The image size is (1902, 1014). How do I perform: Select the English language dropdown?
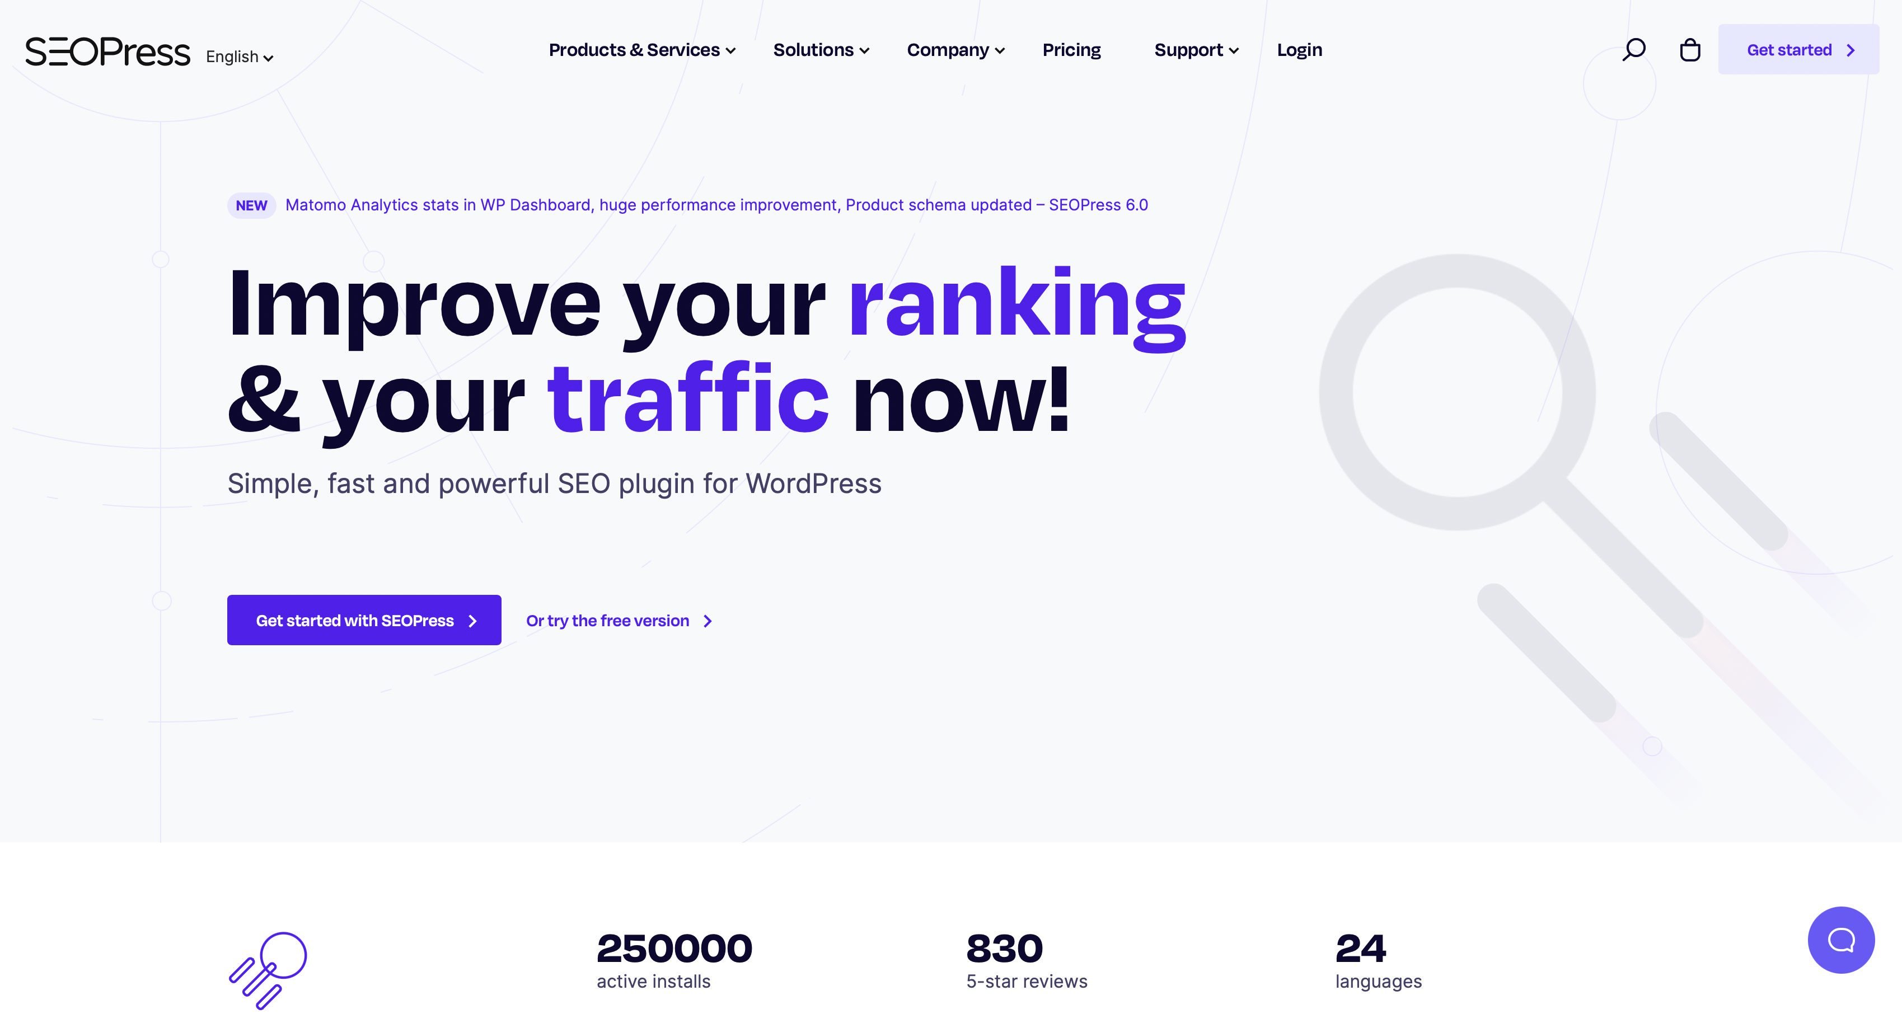(x=239, y=55)
